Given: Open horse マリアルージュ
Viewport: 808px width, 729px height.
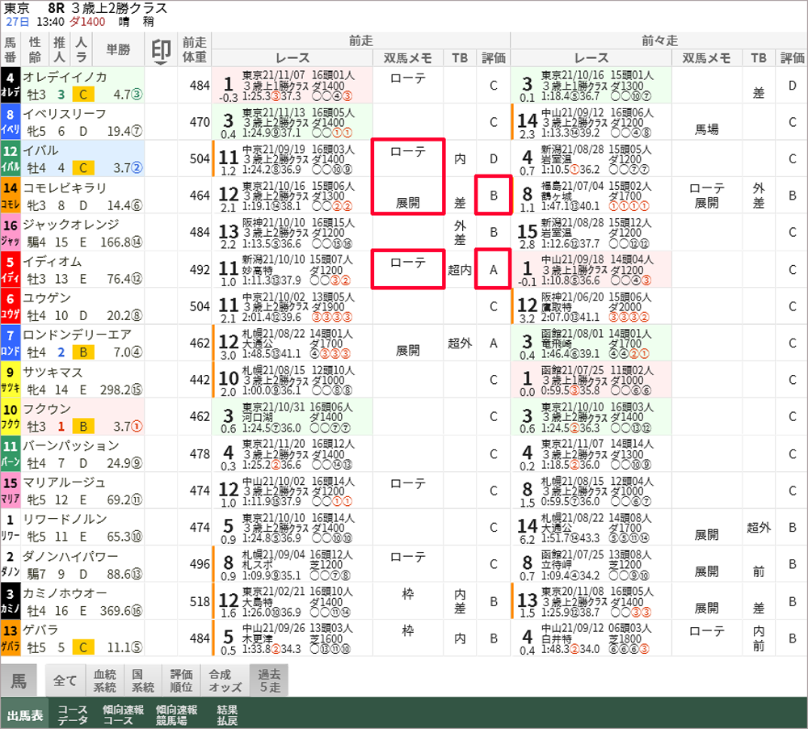Looking at the screenshot, I should tap(65, 483).
